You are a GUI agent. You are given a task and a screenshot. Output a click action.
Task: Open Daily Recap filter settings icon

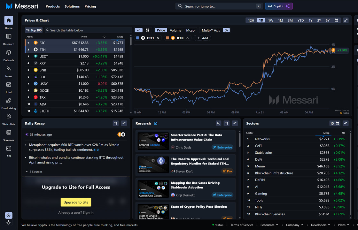(x=116, y=123)
